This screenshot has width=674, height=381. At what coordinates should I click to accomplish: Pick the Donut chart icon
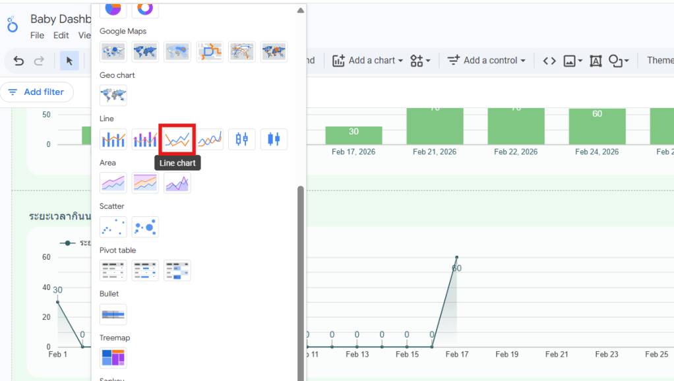pyautogui.click(x=145, y=8)
